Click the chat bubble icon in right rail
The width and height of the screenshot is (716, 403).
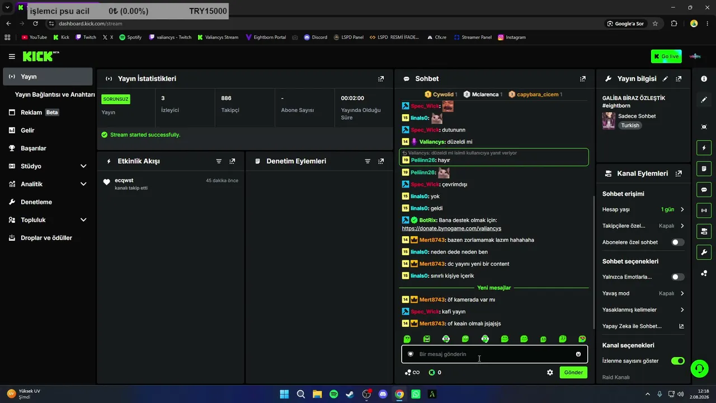coord(704,190)
